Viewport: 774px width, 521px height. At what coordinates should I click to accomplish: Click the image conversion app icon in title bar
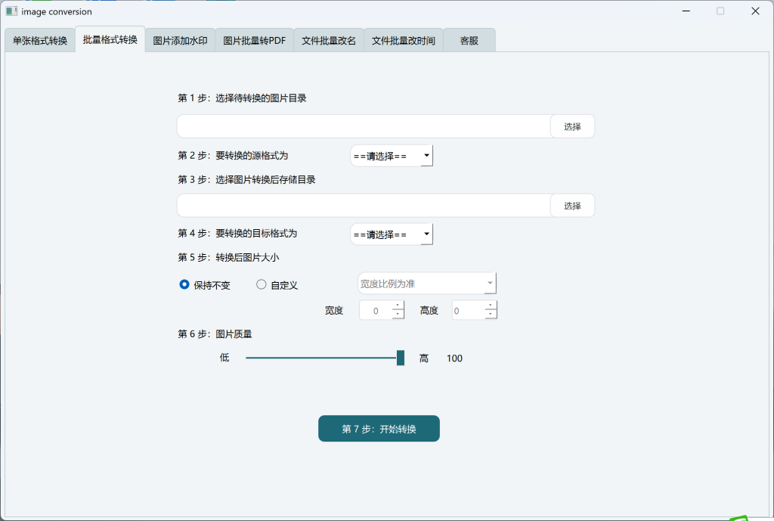(11, 11)
